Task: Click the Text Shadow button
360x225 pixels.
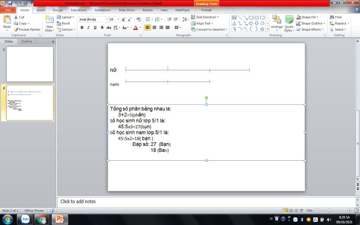Action: (x=102, y=27)
